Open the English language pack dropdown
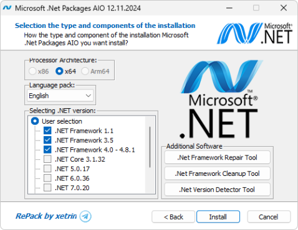This screenshot has width=298, height=230. (x=60, y=96)
